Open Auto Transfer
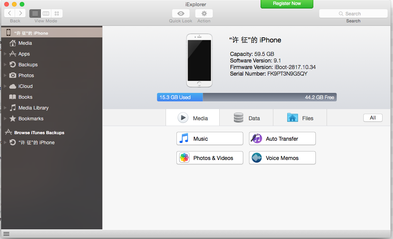Screen dimensions: 393x239 282,138
